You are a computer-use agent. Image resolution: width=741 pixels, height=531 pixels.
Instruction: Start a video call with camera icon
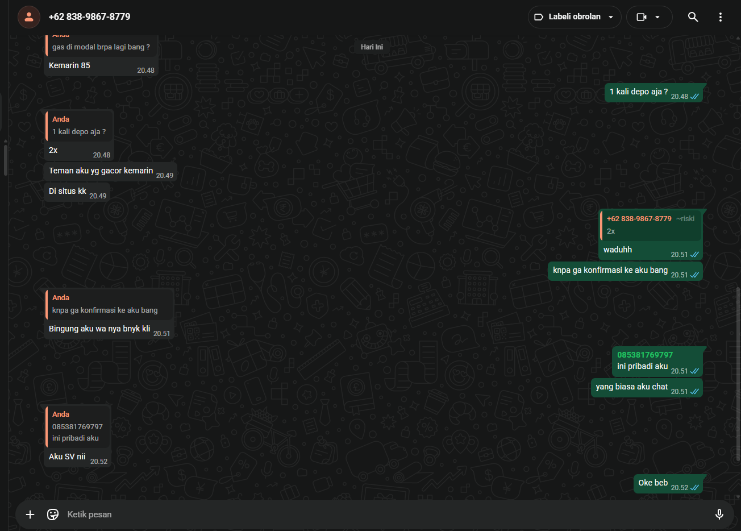[642, 17]
